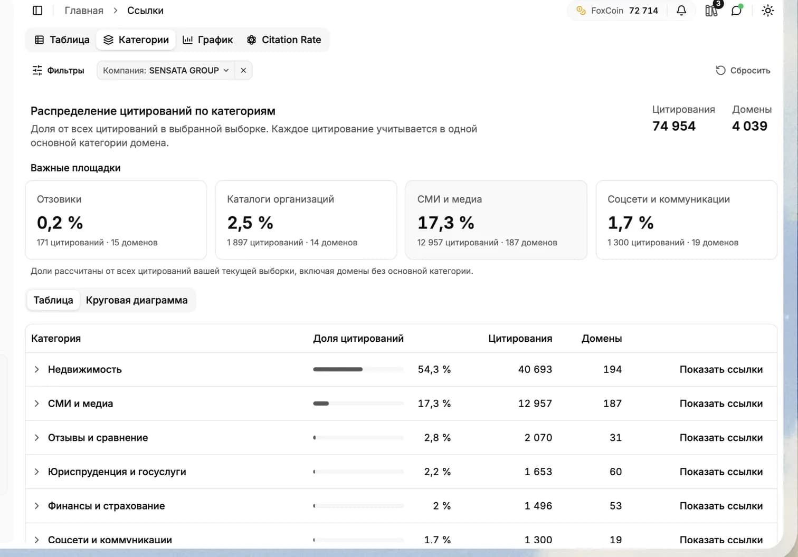Open the Каталоги организаций card
798x557 pixels.
pyautogui.click(x=306, y=220)
